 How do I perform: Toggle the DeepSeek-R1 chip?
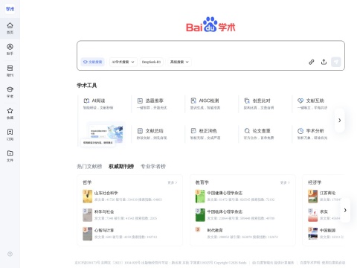pos(151,62)
